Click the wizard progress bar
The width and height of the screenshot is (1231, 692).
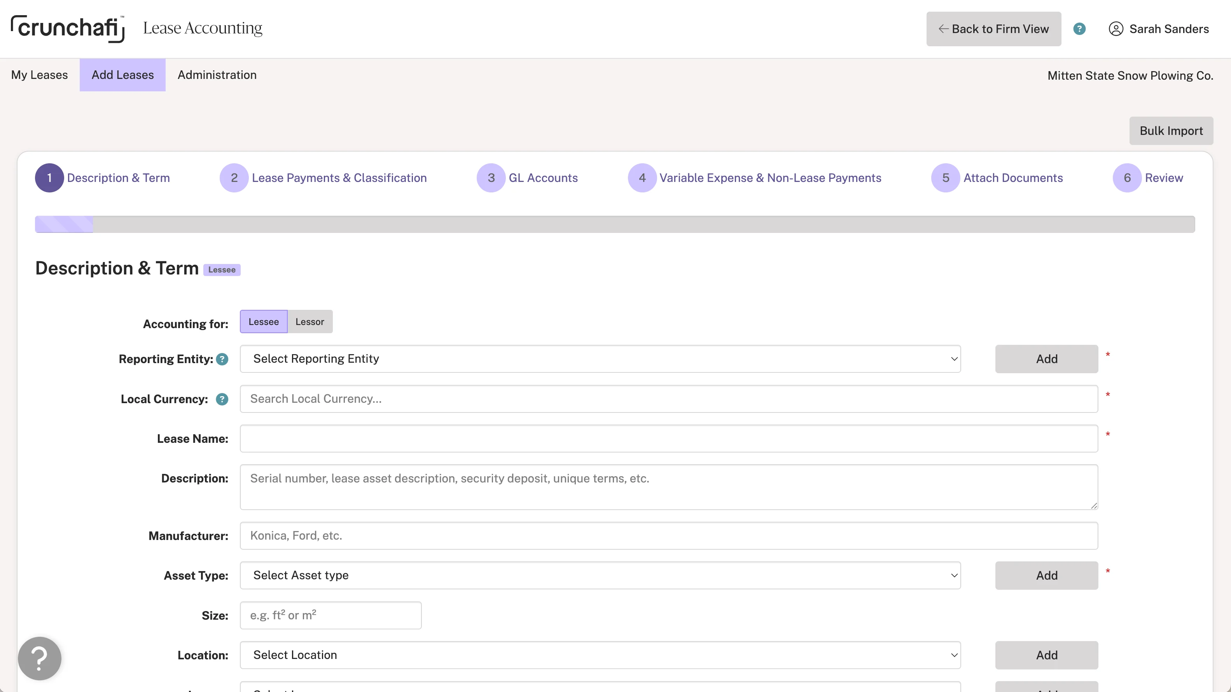(615, 224)
